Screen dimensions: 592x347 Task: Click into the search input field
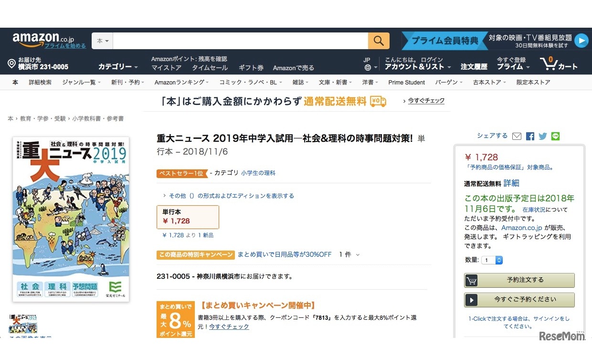[x=241, y=41]
